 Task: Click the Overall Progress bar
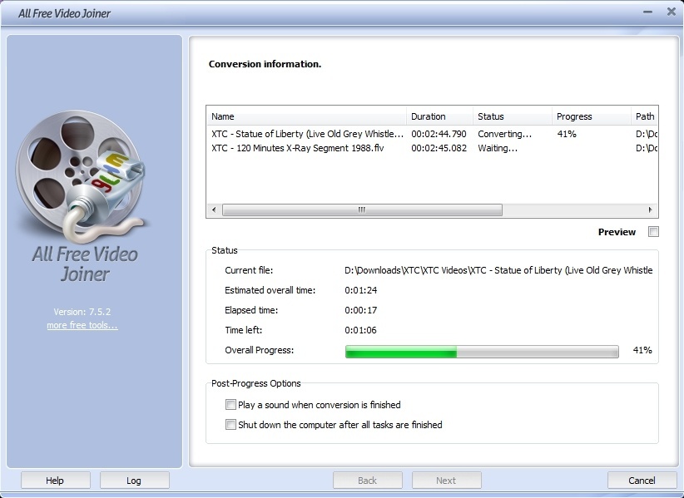(481, 351)
